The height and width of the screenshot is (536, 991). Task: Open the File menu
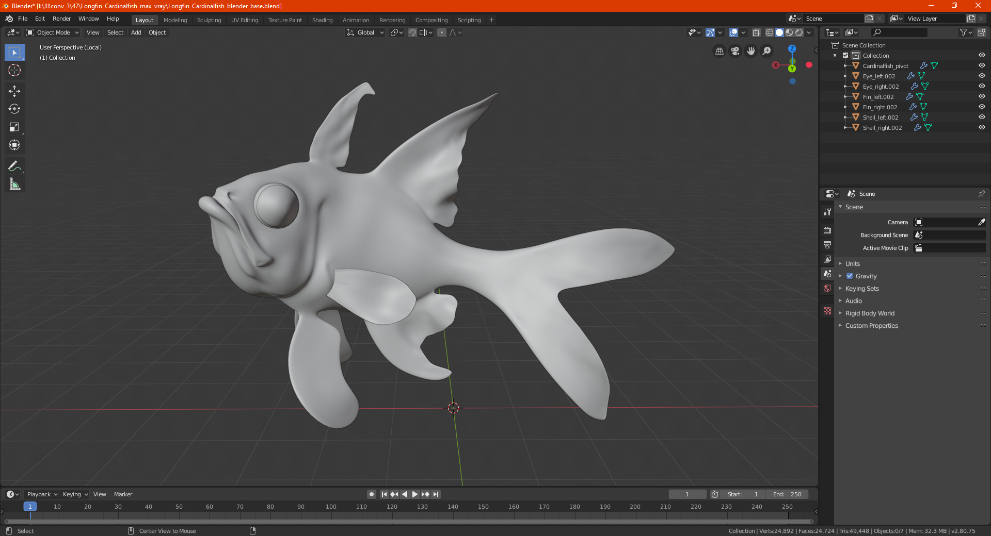tap(23, 19)
